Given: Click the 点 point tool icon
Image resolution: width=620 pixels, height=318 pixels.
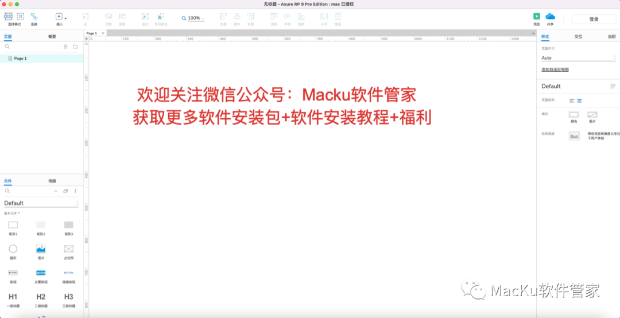Looking at the screenshot, I should point(84,17).
